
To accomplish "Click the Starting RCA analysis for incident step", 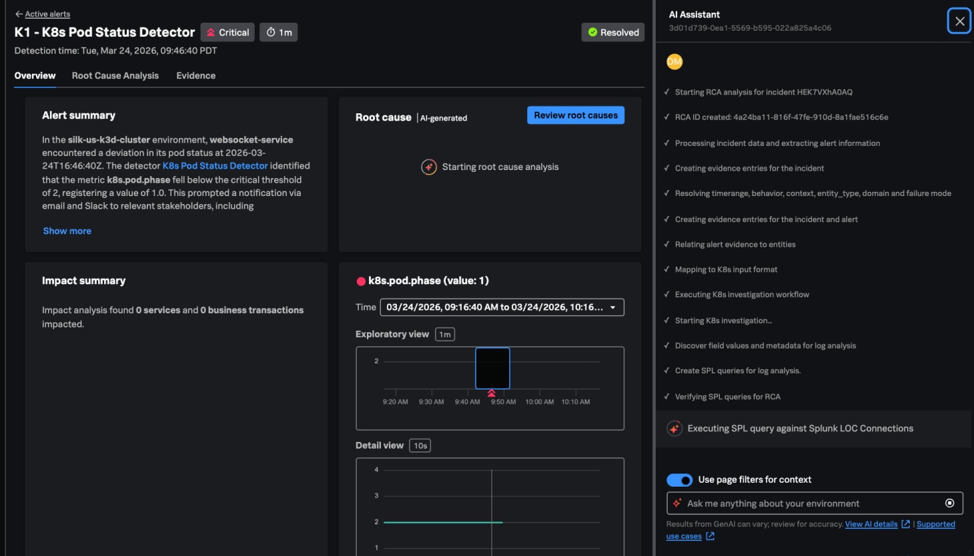I will pos(763,92).
